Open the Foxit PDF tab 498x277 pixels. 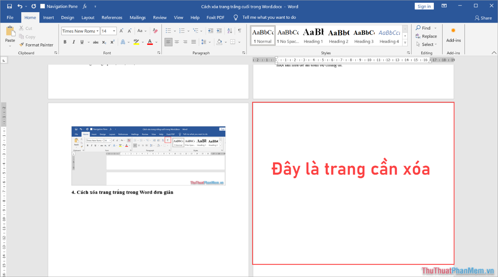tap(215, 17)
